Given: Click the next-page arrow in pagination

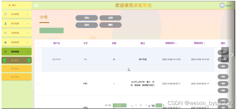Looking at the screenshot, I should pos(146,105).
